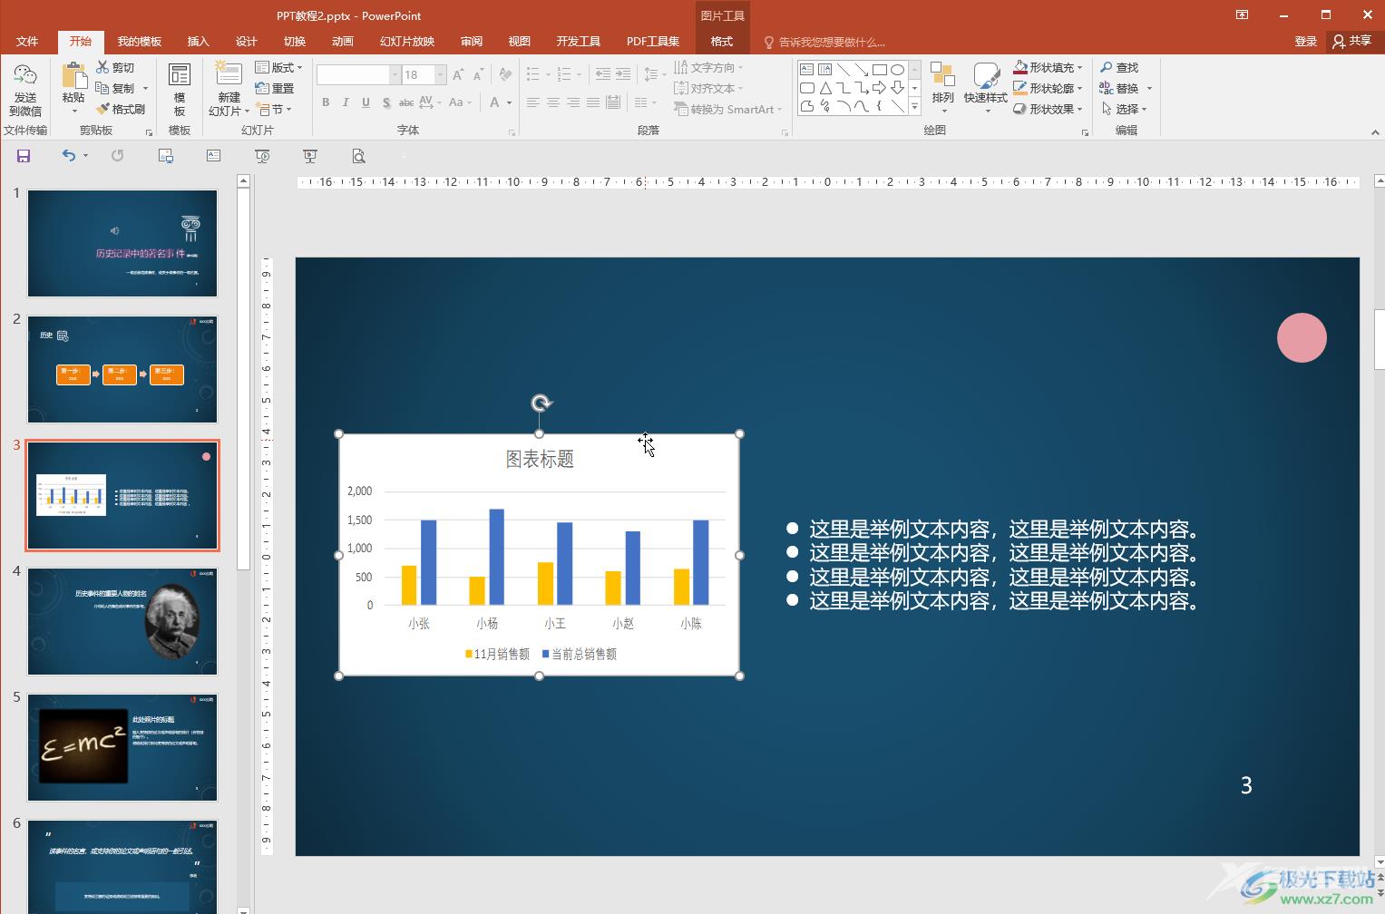This screenshot has width=1385, height=914.
Task: Open the Shape Effects dropdown
Action: tap(1049, 110)
